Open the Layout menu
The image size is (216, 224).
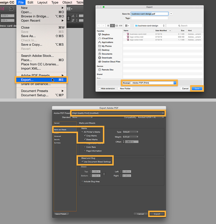42,2
